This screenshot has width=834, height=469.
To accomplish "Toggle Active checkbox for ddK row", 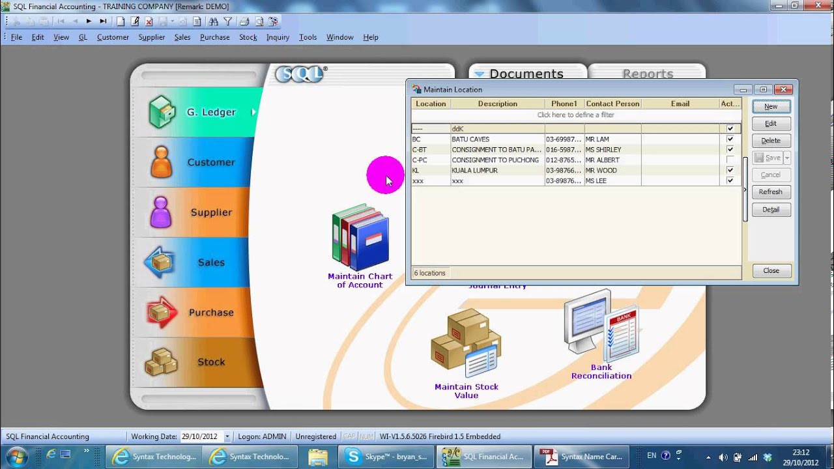I will click(730, 129).
